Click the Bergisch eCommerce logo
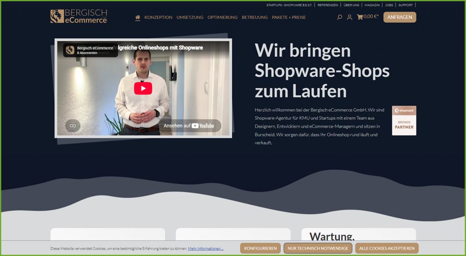Viewport: 466px width, 256px height. 79,16
